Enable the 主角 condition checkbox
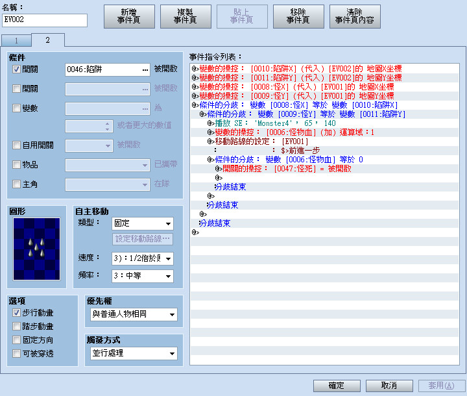Screen dimensions: 467x396 (16, 184)
